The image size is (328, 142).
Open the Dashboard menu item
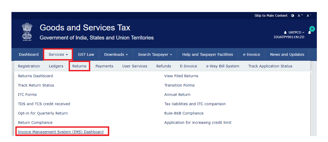point(29,54)
